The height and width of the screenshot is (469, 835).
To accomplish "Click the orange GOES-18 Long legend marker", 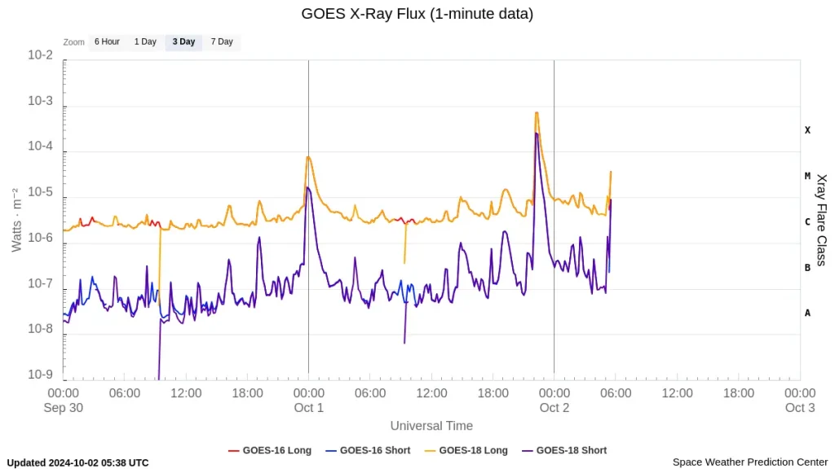I will coord(430,450).
